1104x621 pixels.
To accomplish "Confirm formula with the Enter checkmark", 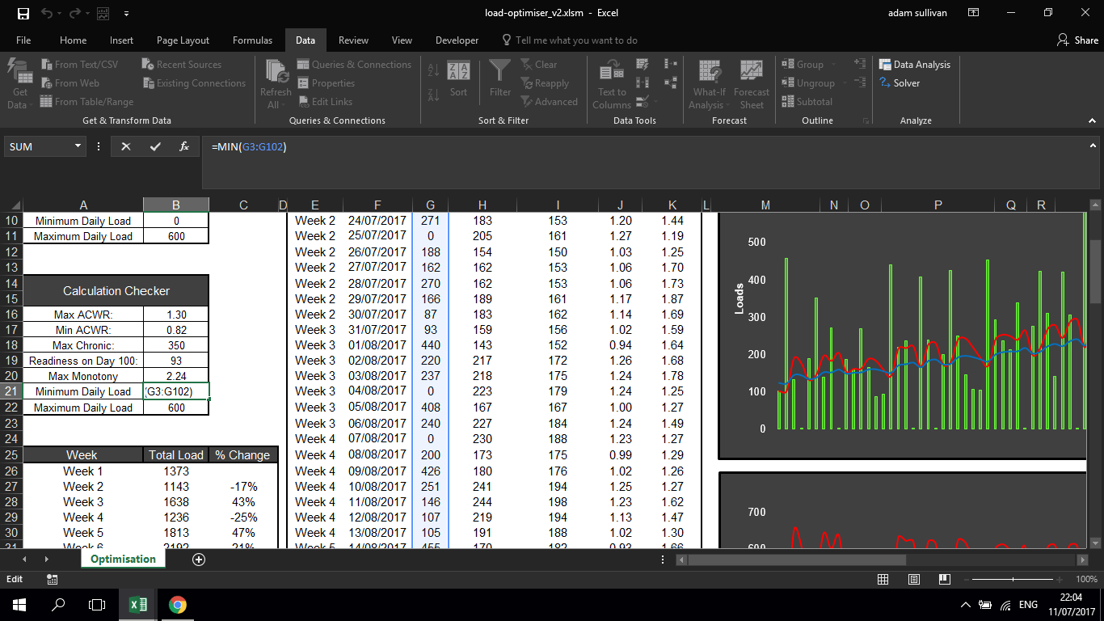I will coord(155,146).
